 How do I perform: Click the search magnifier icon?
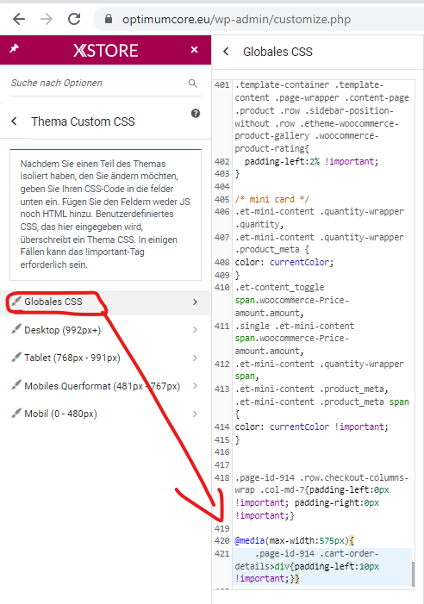click(193, 83)
